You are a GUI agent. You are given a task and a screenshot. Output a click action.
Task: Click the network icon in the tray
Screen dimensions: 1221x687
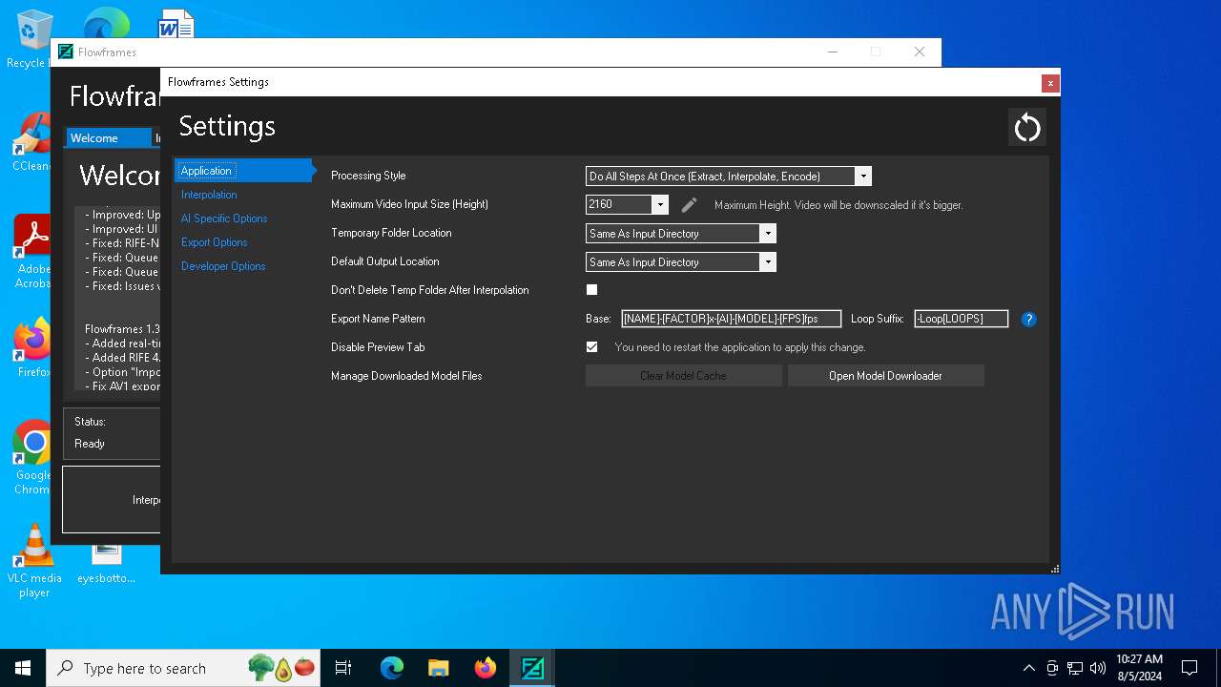1075,668
